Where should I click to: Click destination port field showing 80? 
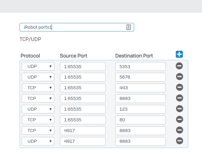(140, 120)
